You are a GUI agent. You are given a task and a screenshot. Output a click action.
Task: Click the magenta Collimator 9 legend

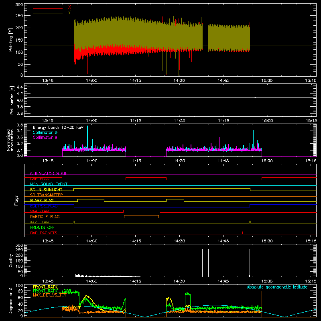pos(45,137)
